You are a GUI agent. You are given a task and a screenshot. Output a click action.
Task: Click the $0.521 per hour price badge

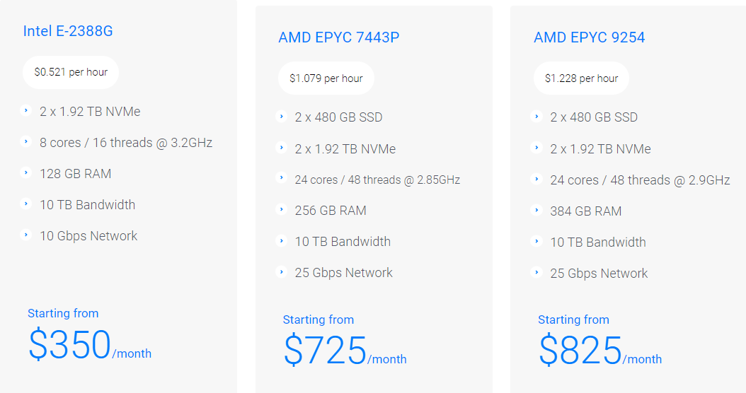coord(70,72)
